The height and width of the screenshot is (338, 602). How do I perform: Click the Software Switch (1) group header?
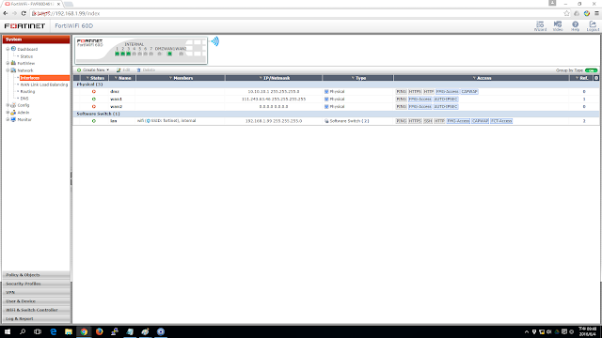point(98,114)
